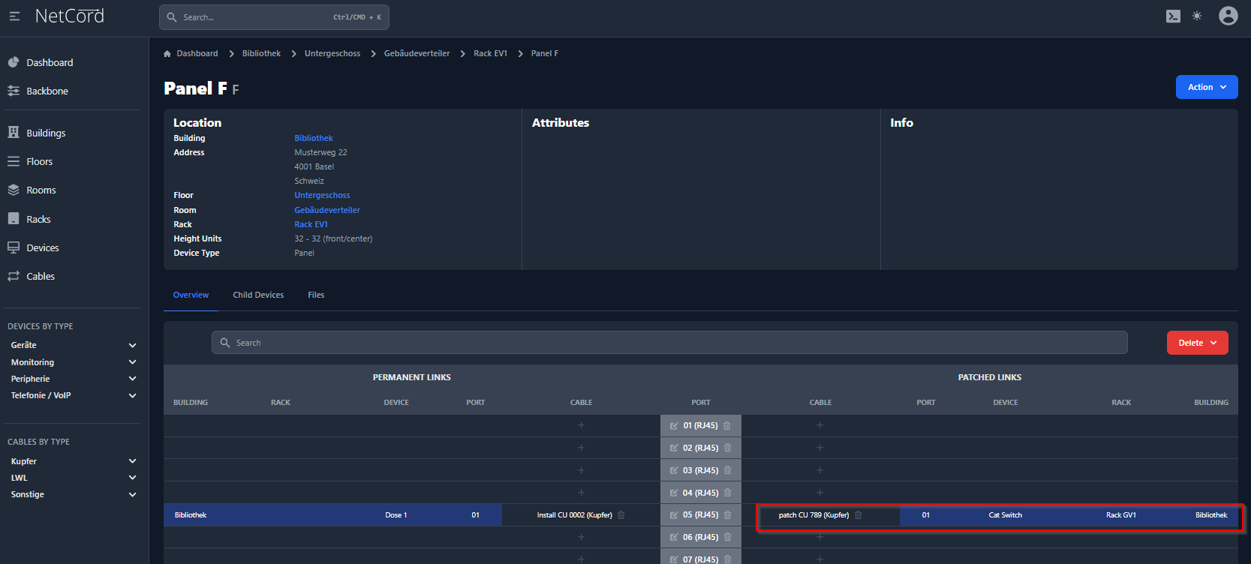Delete port 03 (RJ45) using trash icon

[727, 470]
